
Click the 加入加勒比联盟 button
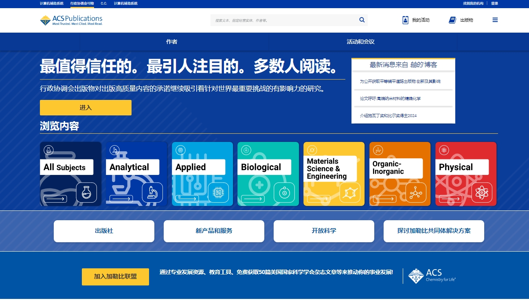point(115,277)
